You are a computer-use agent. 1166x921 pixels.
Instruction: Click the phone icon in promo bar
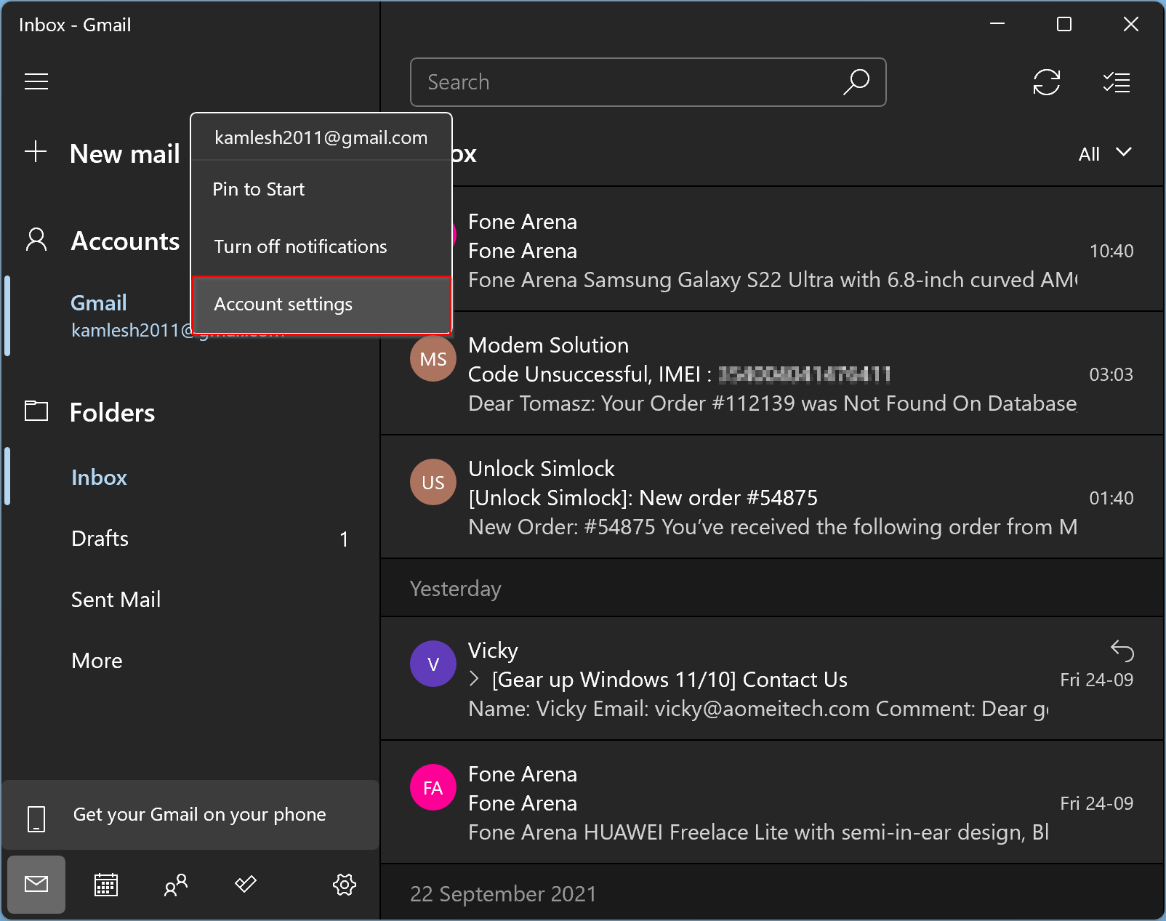point(36,819)
